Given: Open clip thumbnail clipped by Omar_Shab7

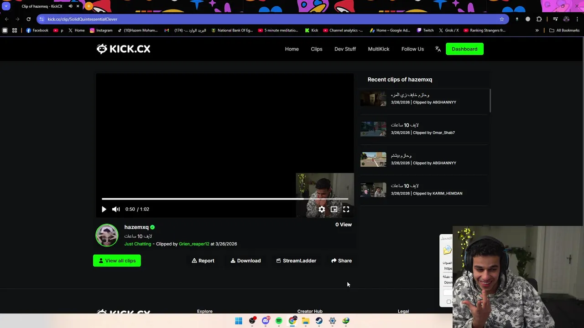Looking at the screenshot, I should (x=373, y=129).
